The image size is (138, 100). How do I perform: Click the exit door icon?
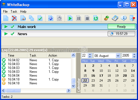(132, 18)
